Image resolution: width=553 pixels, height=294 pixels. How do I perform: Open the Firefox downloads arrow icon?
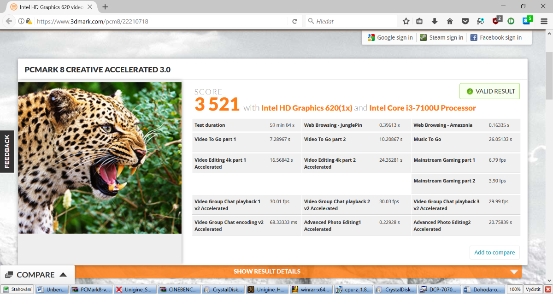[x=435, y=21]
